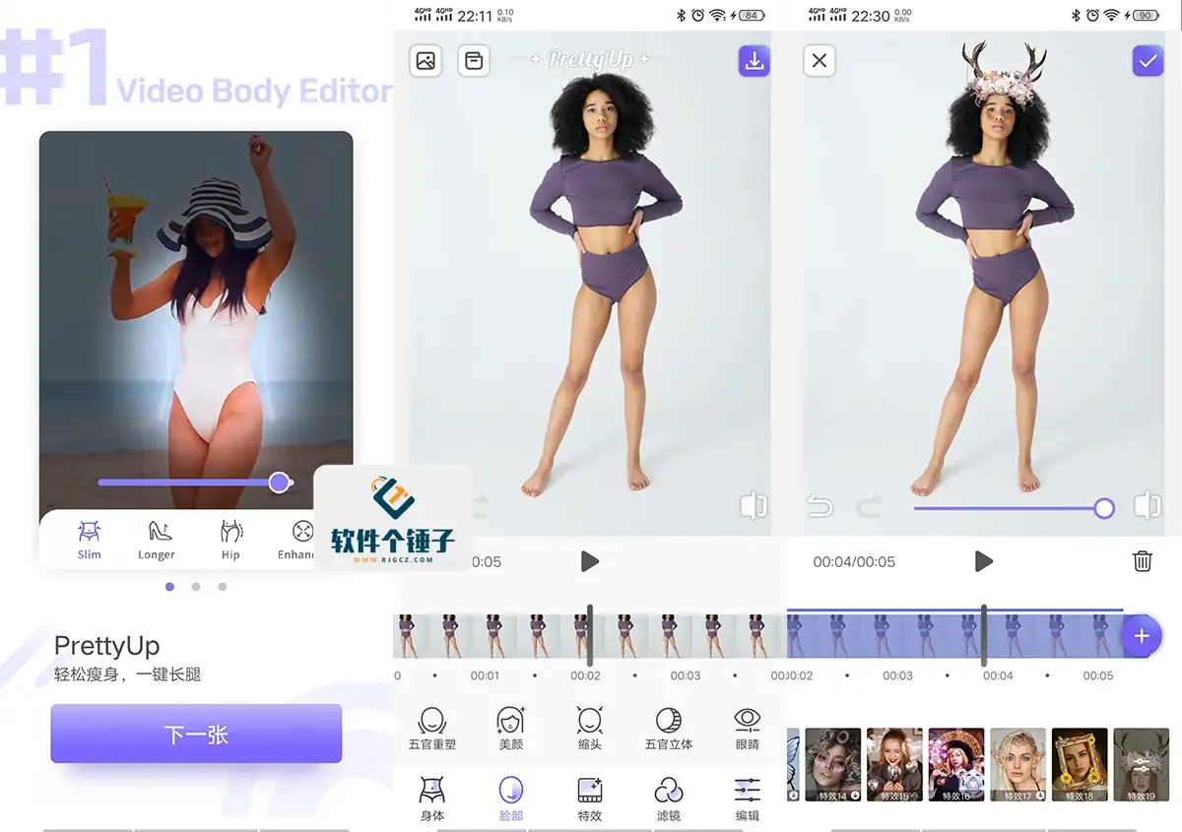
Task: Select the third page indicator dot
Action: pos(223,587)
